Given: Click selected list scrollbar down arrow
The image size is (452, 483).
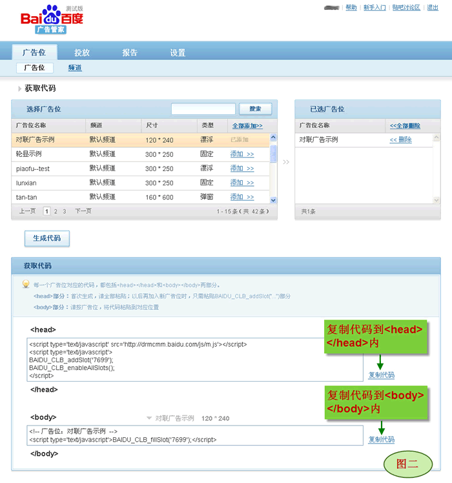Looking at the screenshot, I should click(x=437, y=200).
